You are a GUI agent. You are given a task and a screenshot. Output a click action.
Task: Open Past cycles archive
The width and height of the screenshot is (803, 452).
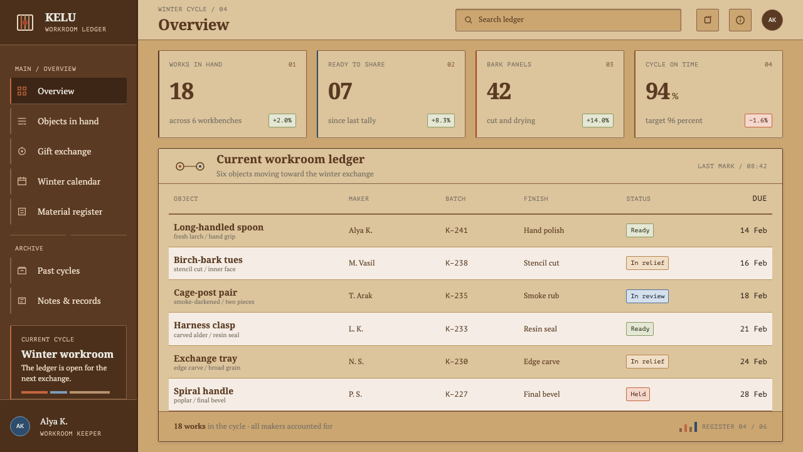pyautogui.click(x=68, y=271)
